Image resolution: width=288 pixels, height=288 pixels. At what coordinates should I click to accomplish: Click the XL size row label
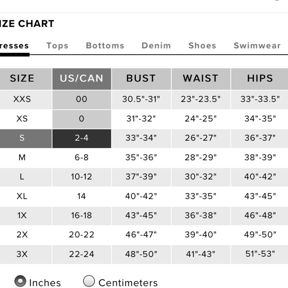coord(22,196)
